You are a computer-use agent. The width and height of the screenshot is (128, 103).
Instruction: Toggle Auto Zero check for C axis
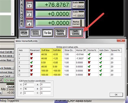pos(101,74)
